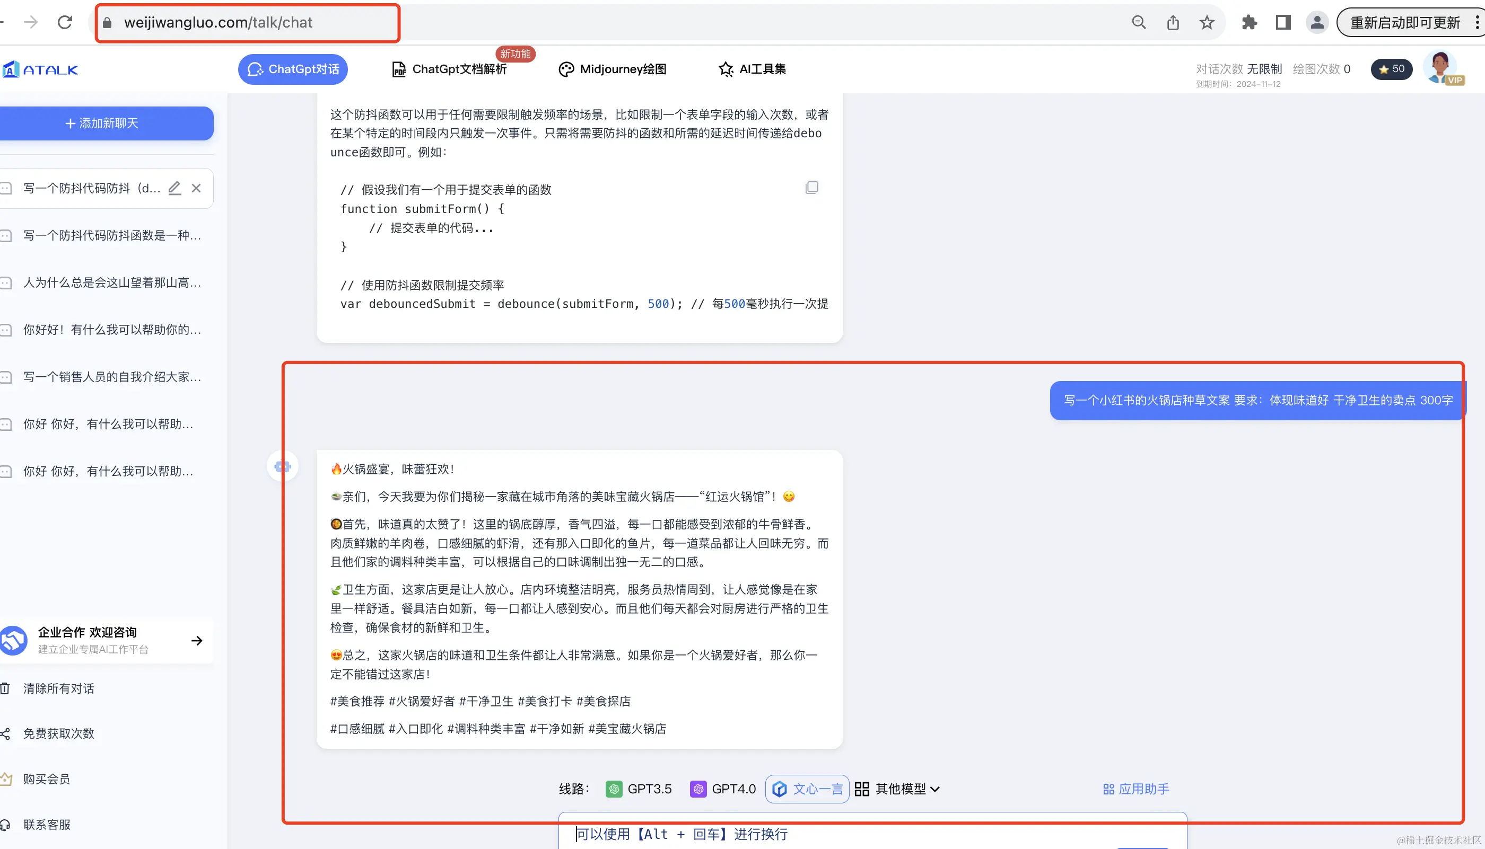Click the 50 star points badge

point(1391,69)
